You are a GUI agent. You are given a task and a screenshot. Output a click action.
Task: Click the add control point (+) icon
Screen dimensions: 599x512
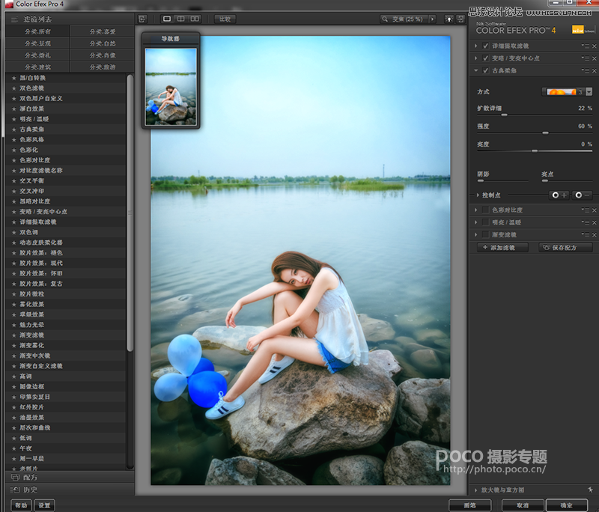coord(558,195)
